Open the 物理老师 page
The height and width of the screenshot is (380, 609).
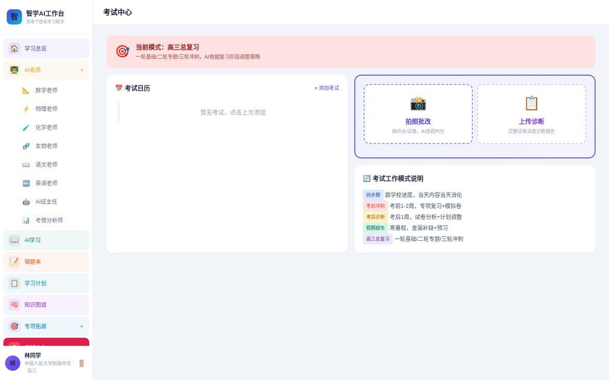pyautogui.click(x=46, y=109)
